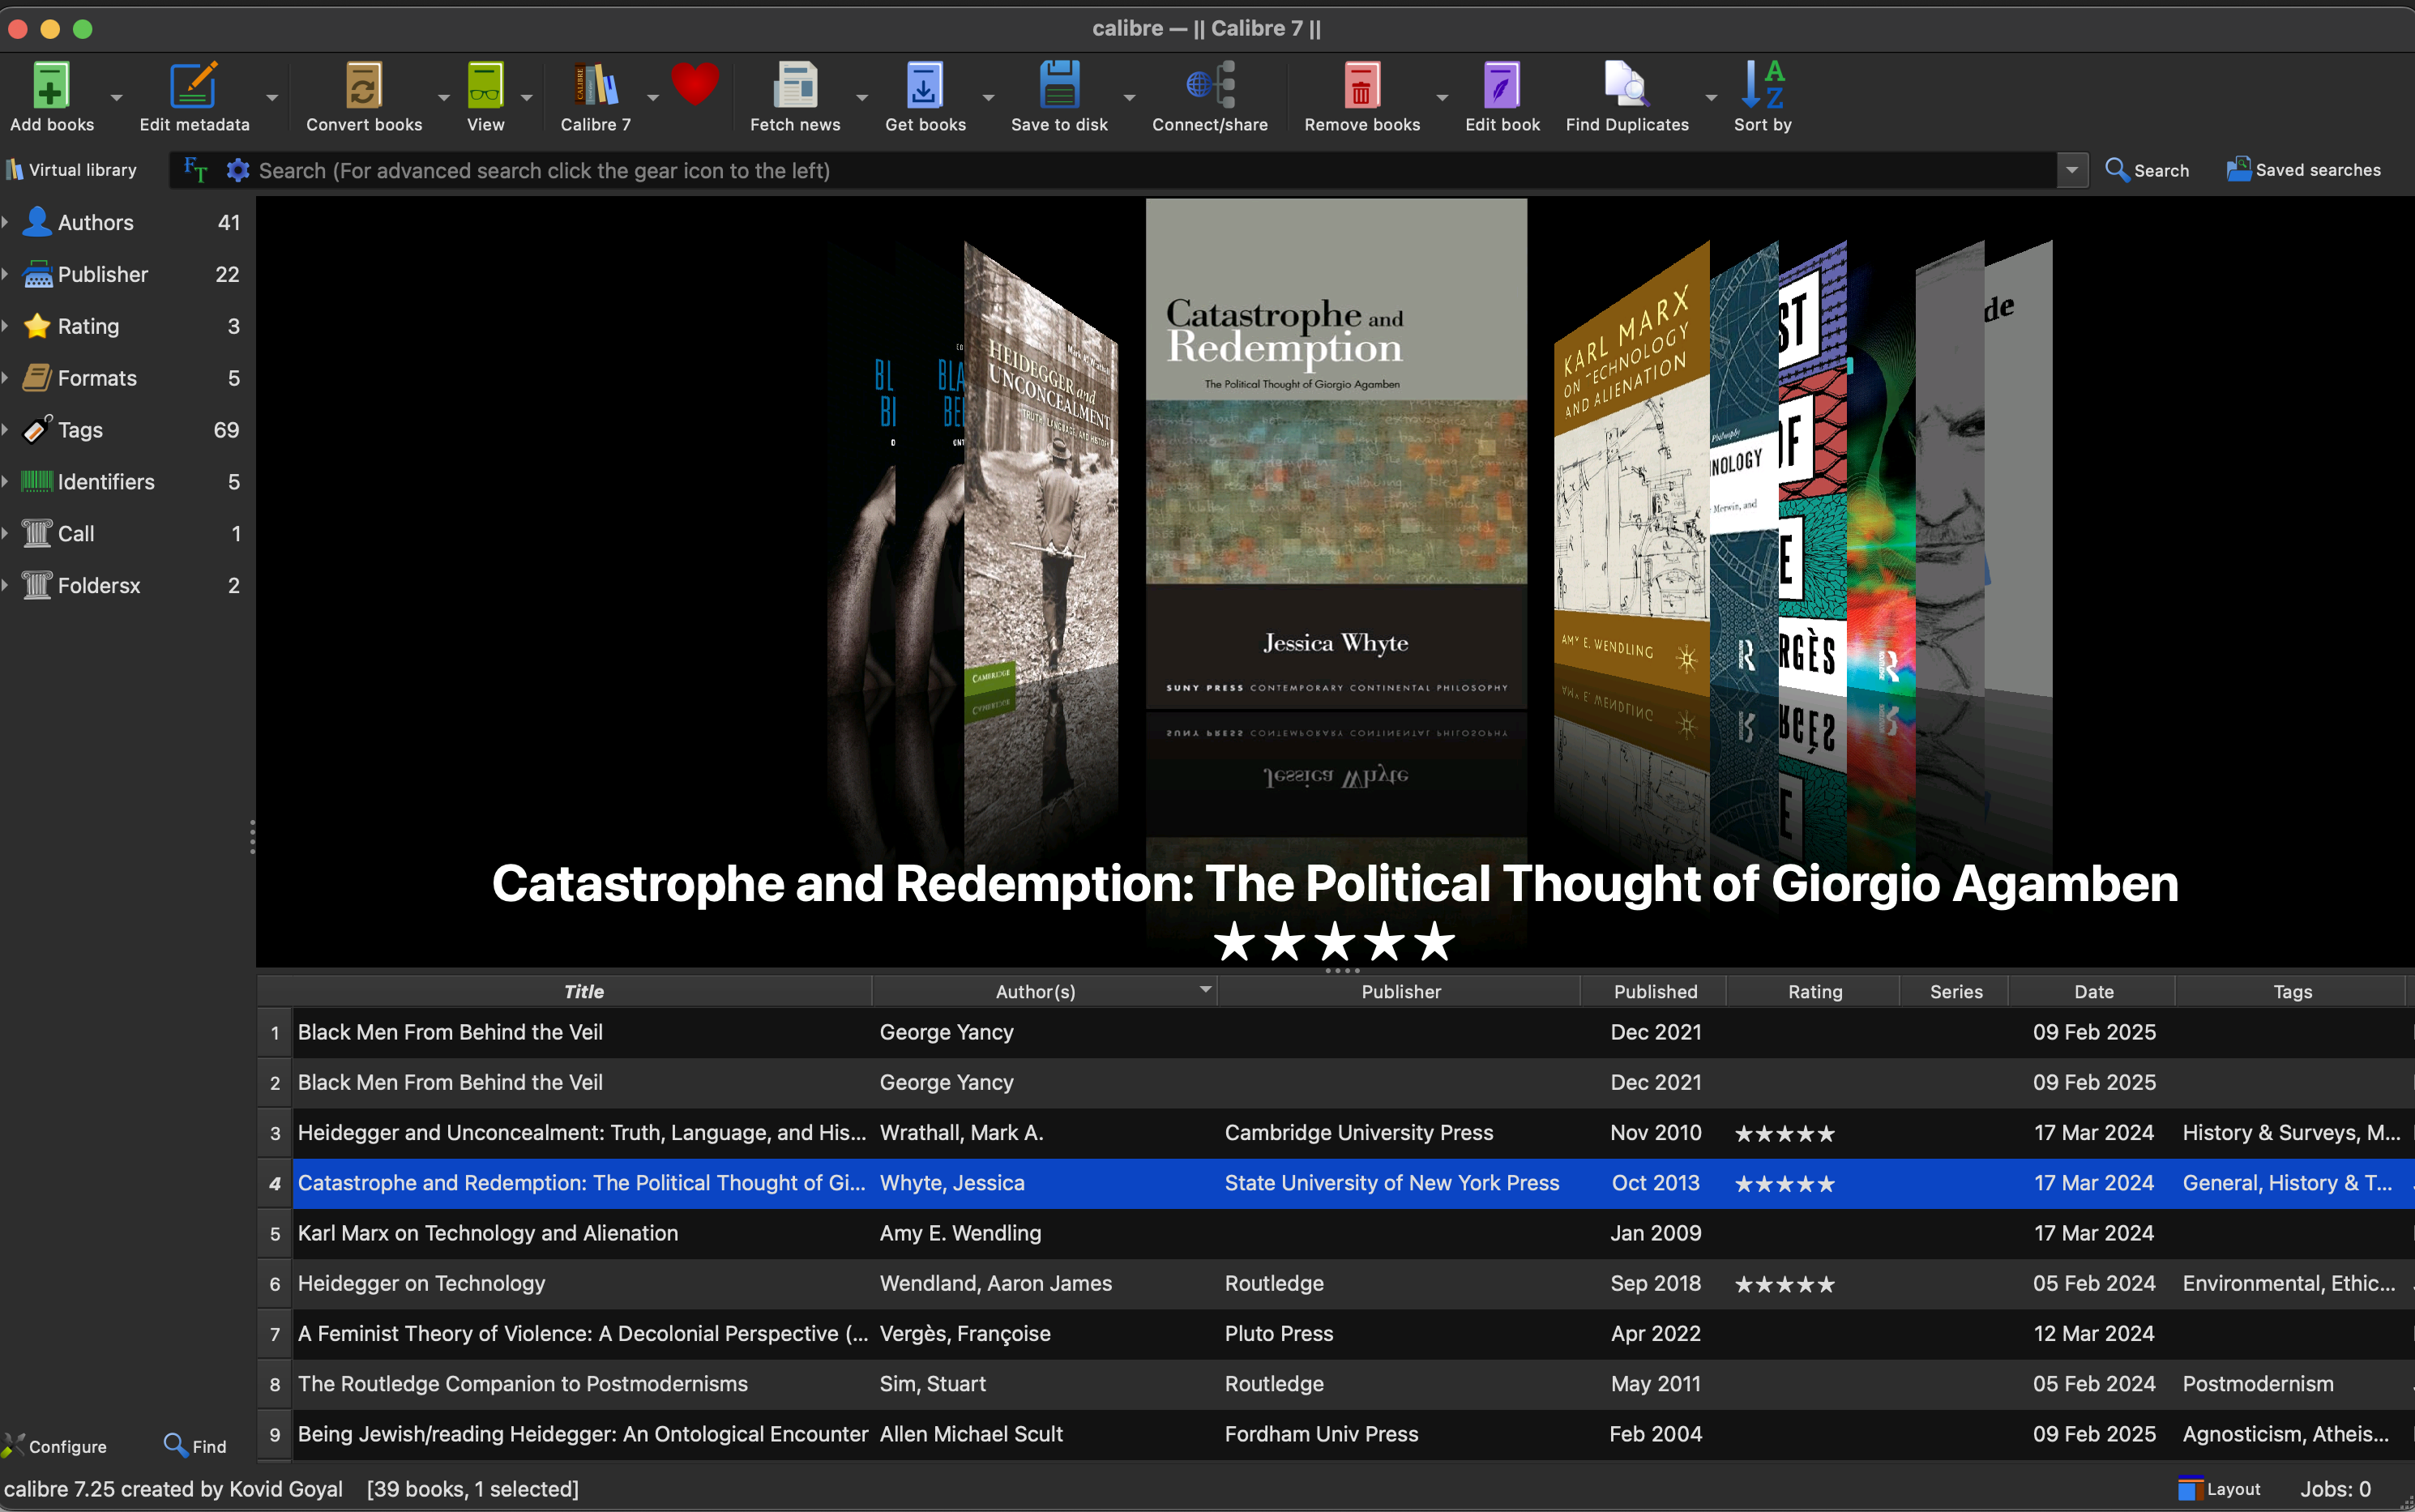Screen dimensions: 2415x1512
Task: Open the search history dropdown arrow
Action: 2072,171
